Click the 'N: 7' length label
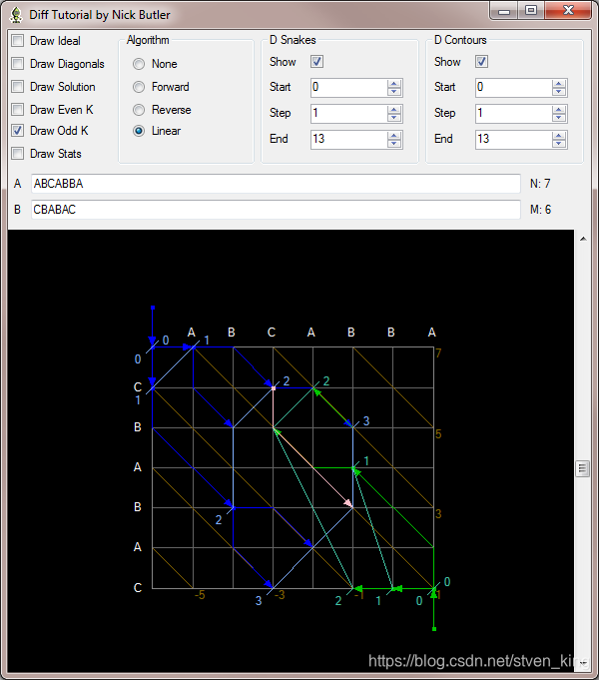 point(540,184)
